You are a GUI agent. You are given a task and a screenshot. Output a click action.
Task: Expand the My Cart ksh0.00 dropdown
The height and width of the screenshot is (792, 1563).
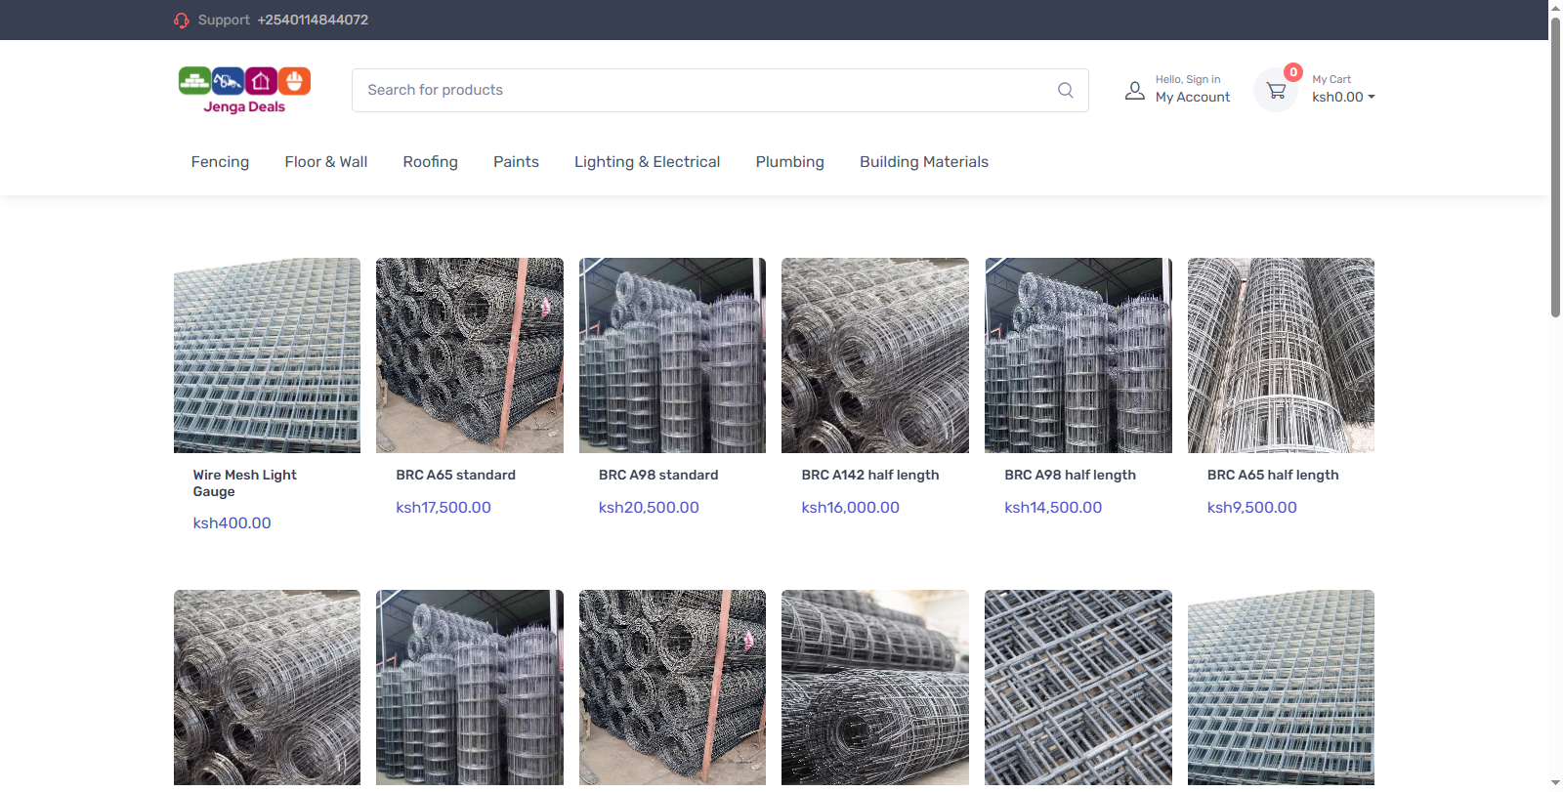pyautogui.click(x=1343, y=97)
